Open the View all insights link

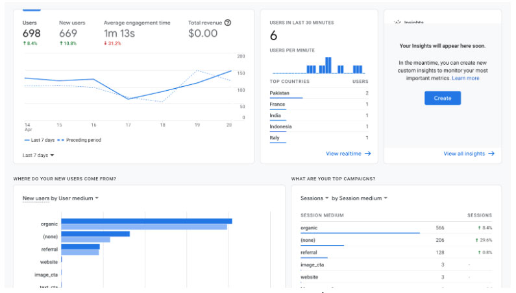point(464,154)
